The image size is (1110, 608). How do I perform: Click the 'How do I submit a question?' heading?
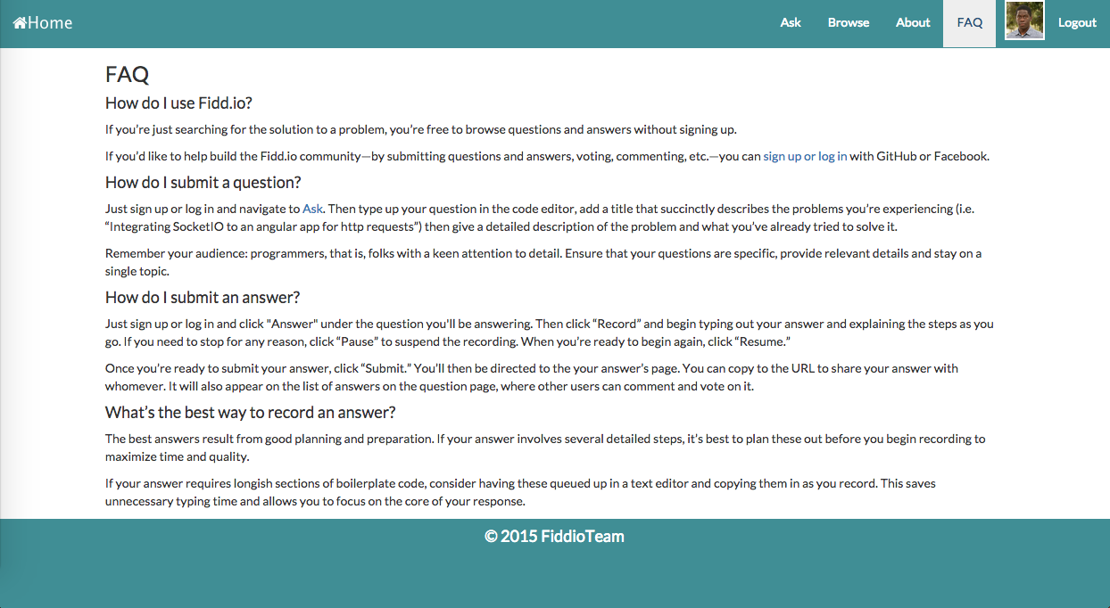[x=203, y=182]
